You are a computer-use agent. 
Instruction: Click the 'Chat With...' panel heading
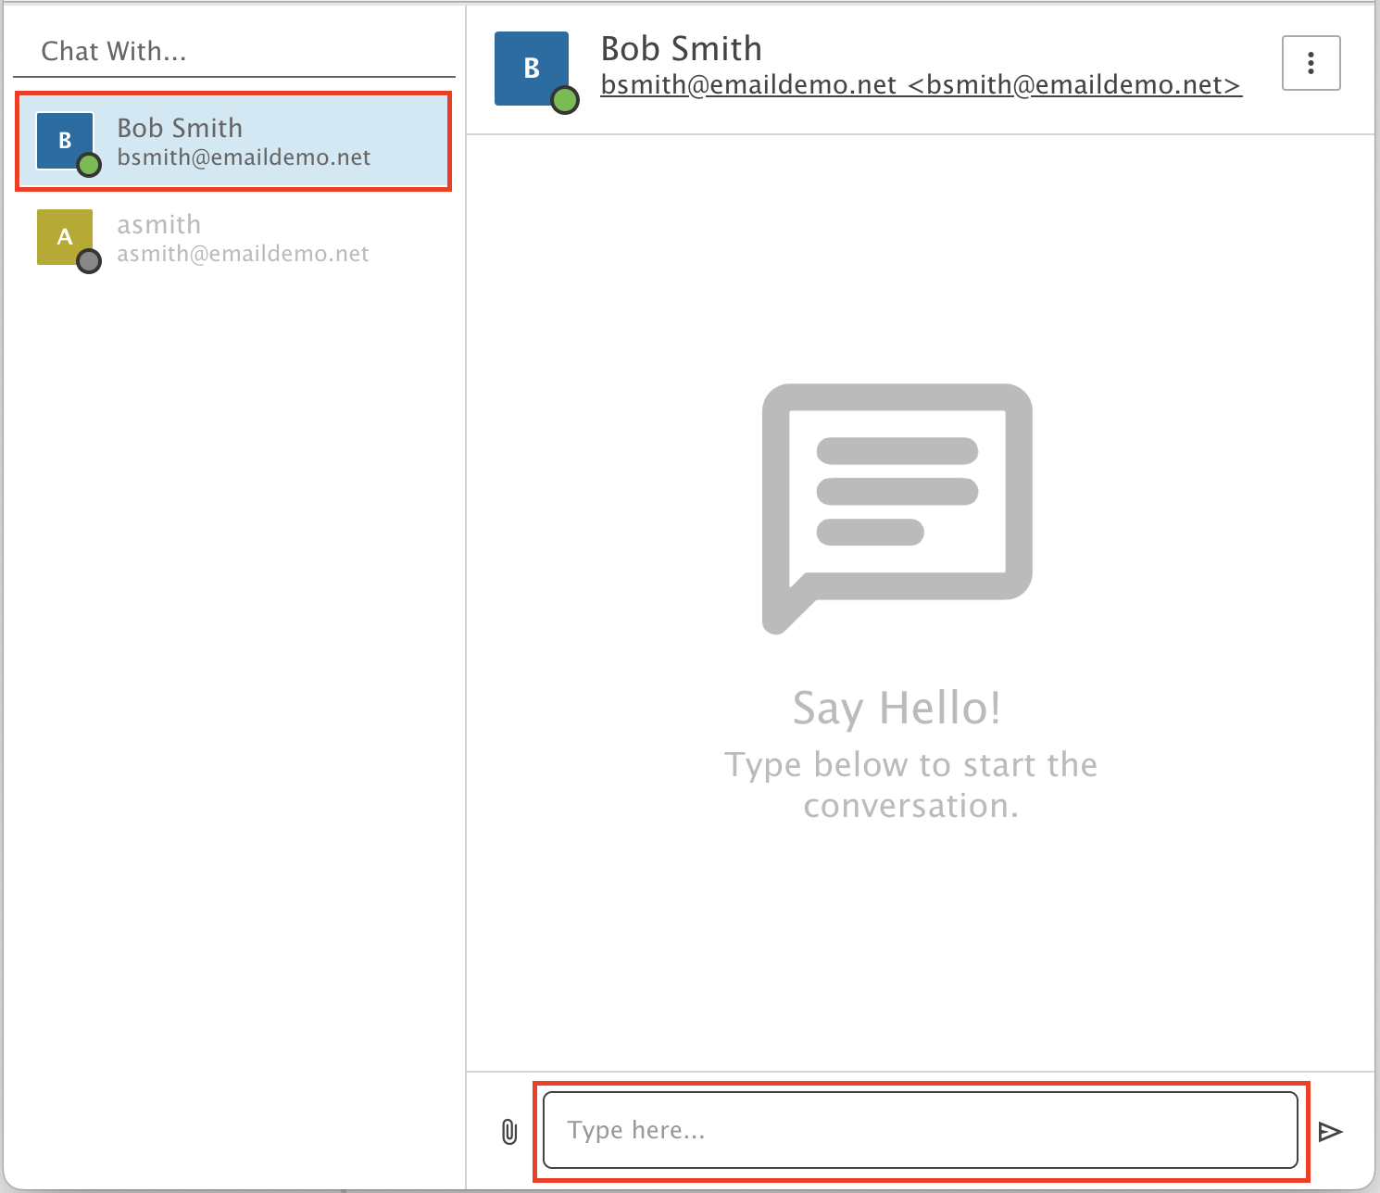[114, 51]
